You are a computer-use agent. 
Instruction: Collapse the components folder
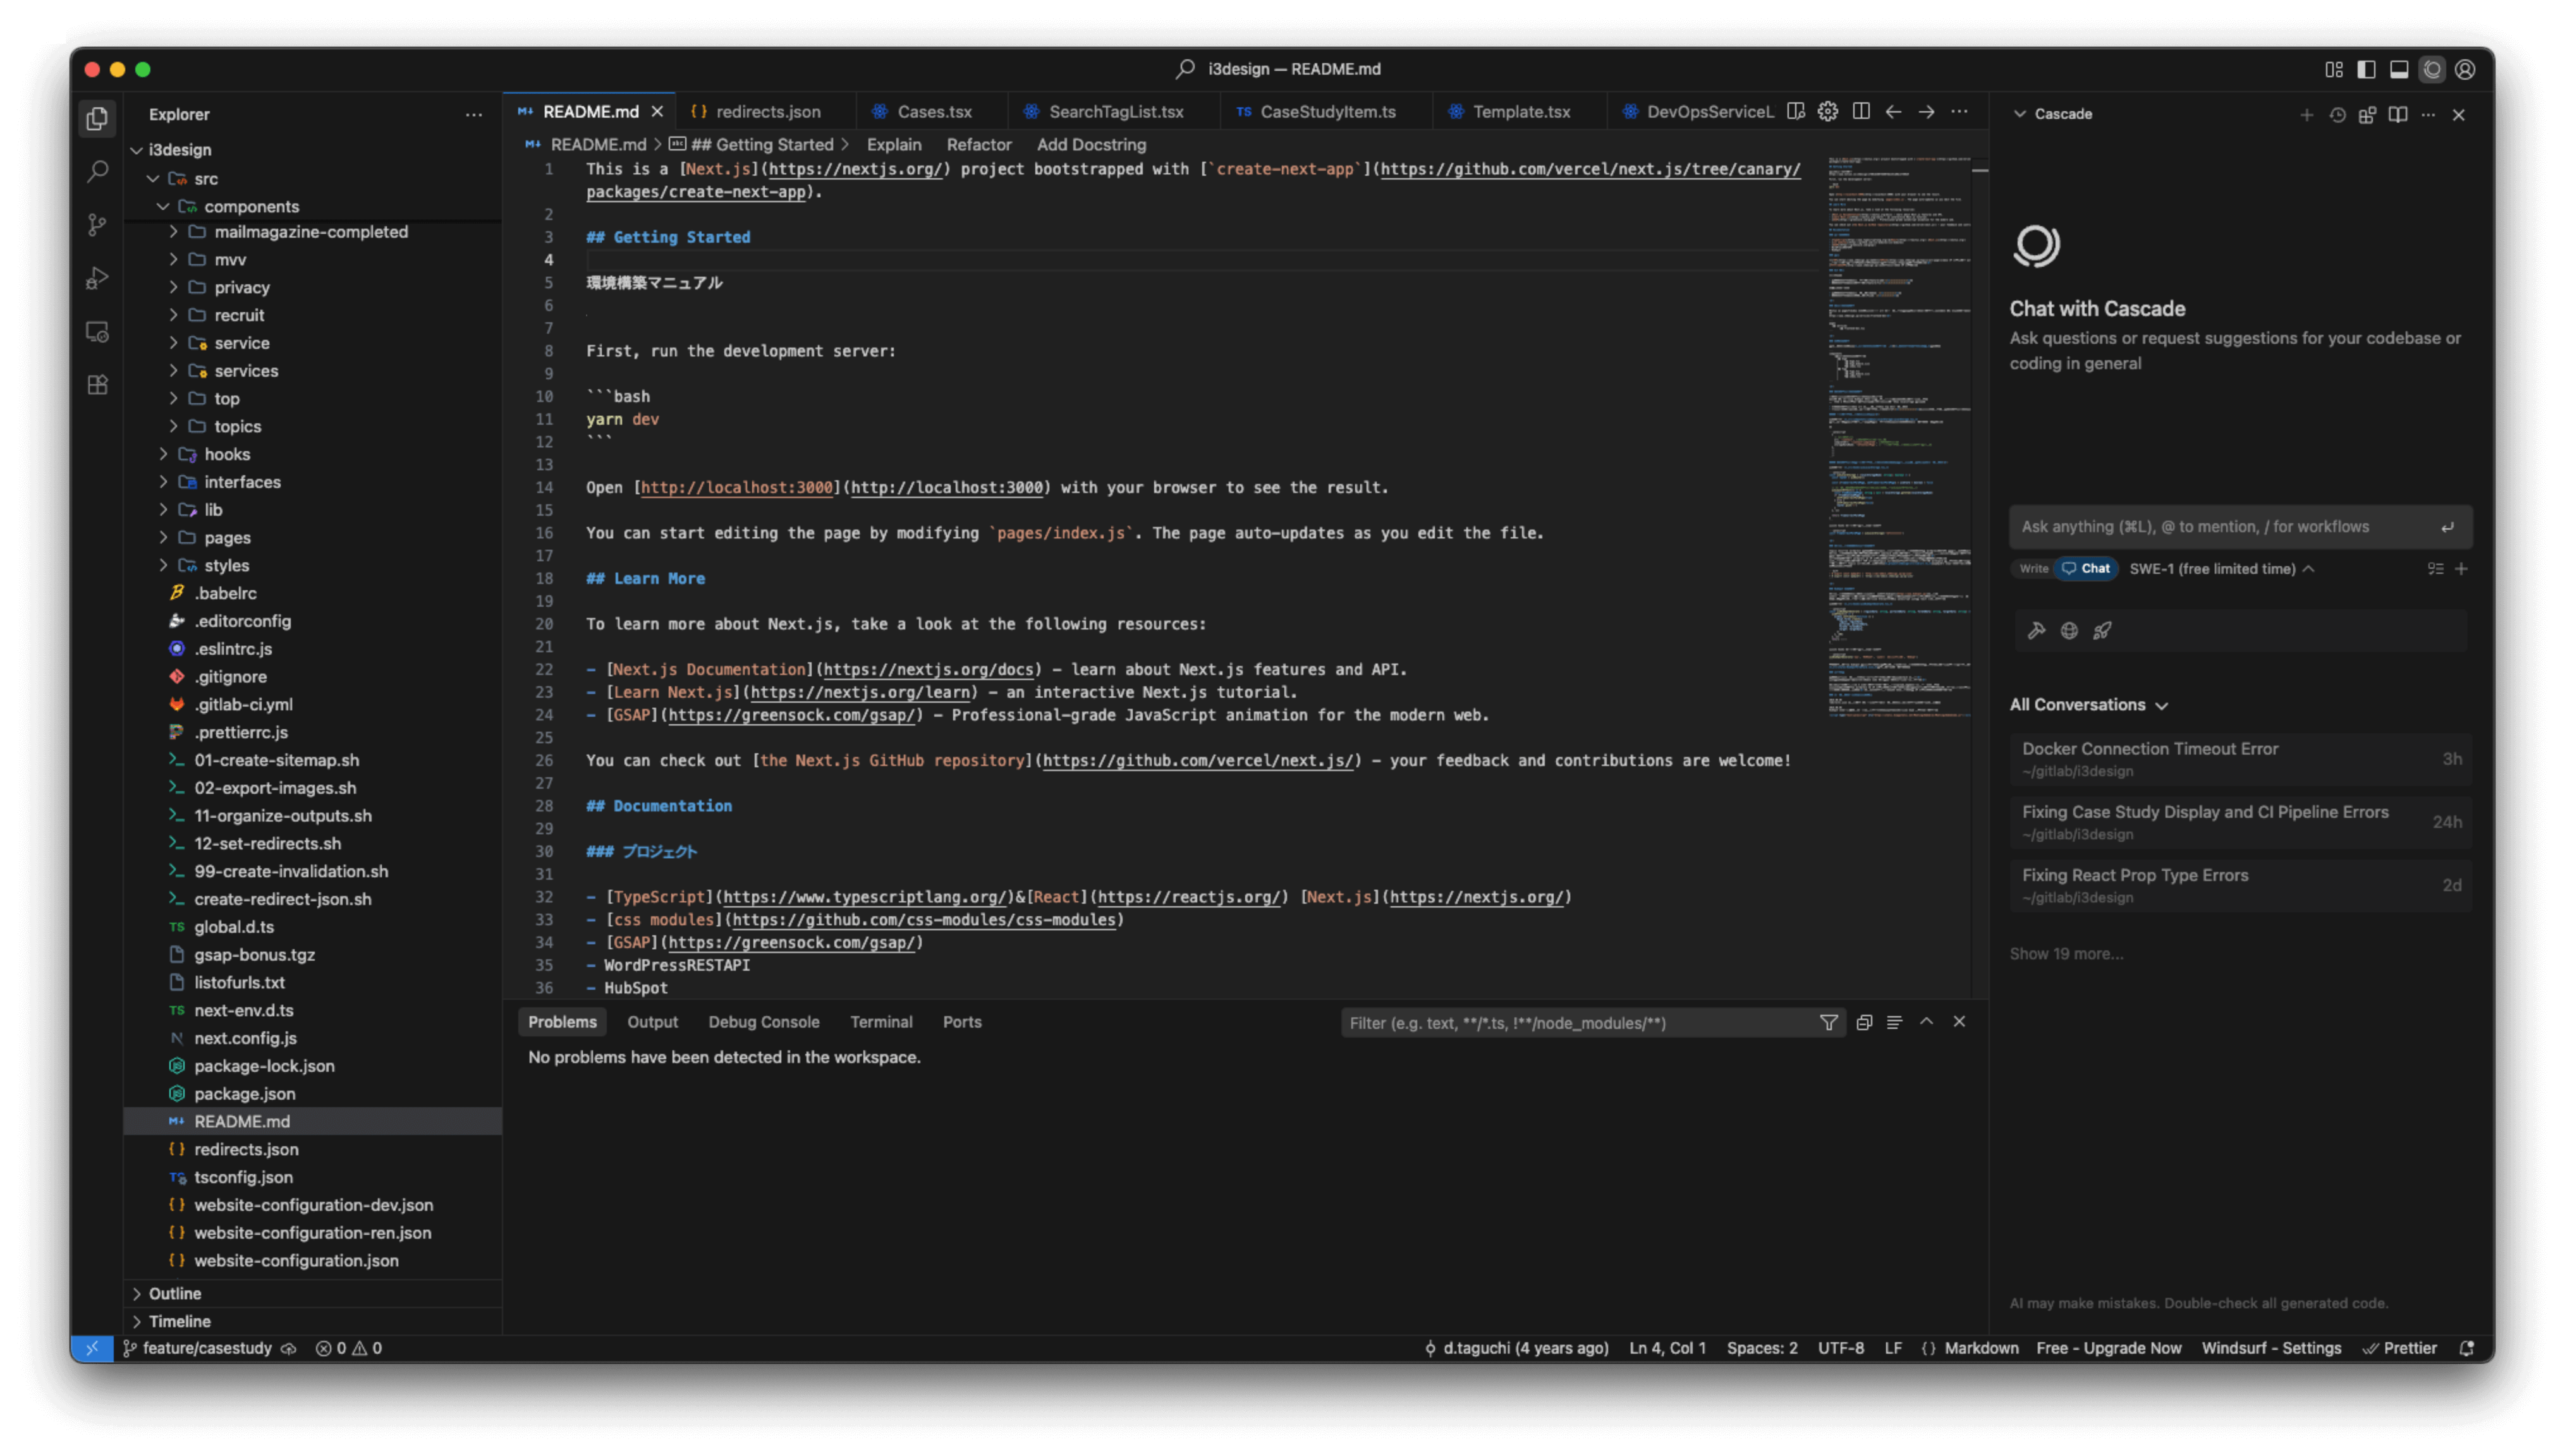coord(251,206)
